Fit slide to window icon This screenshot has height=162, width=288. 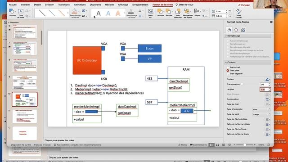click(x=269, y=145)
